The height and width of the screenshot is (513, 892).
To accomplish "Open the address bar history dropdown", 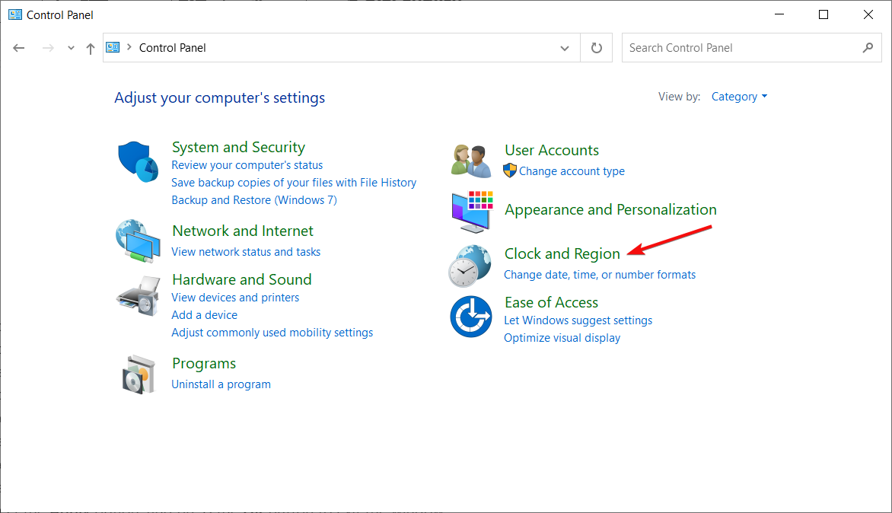I will click(x=565, y=48).
